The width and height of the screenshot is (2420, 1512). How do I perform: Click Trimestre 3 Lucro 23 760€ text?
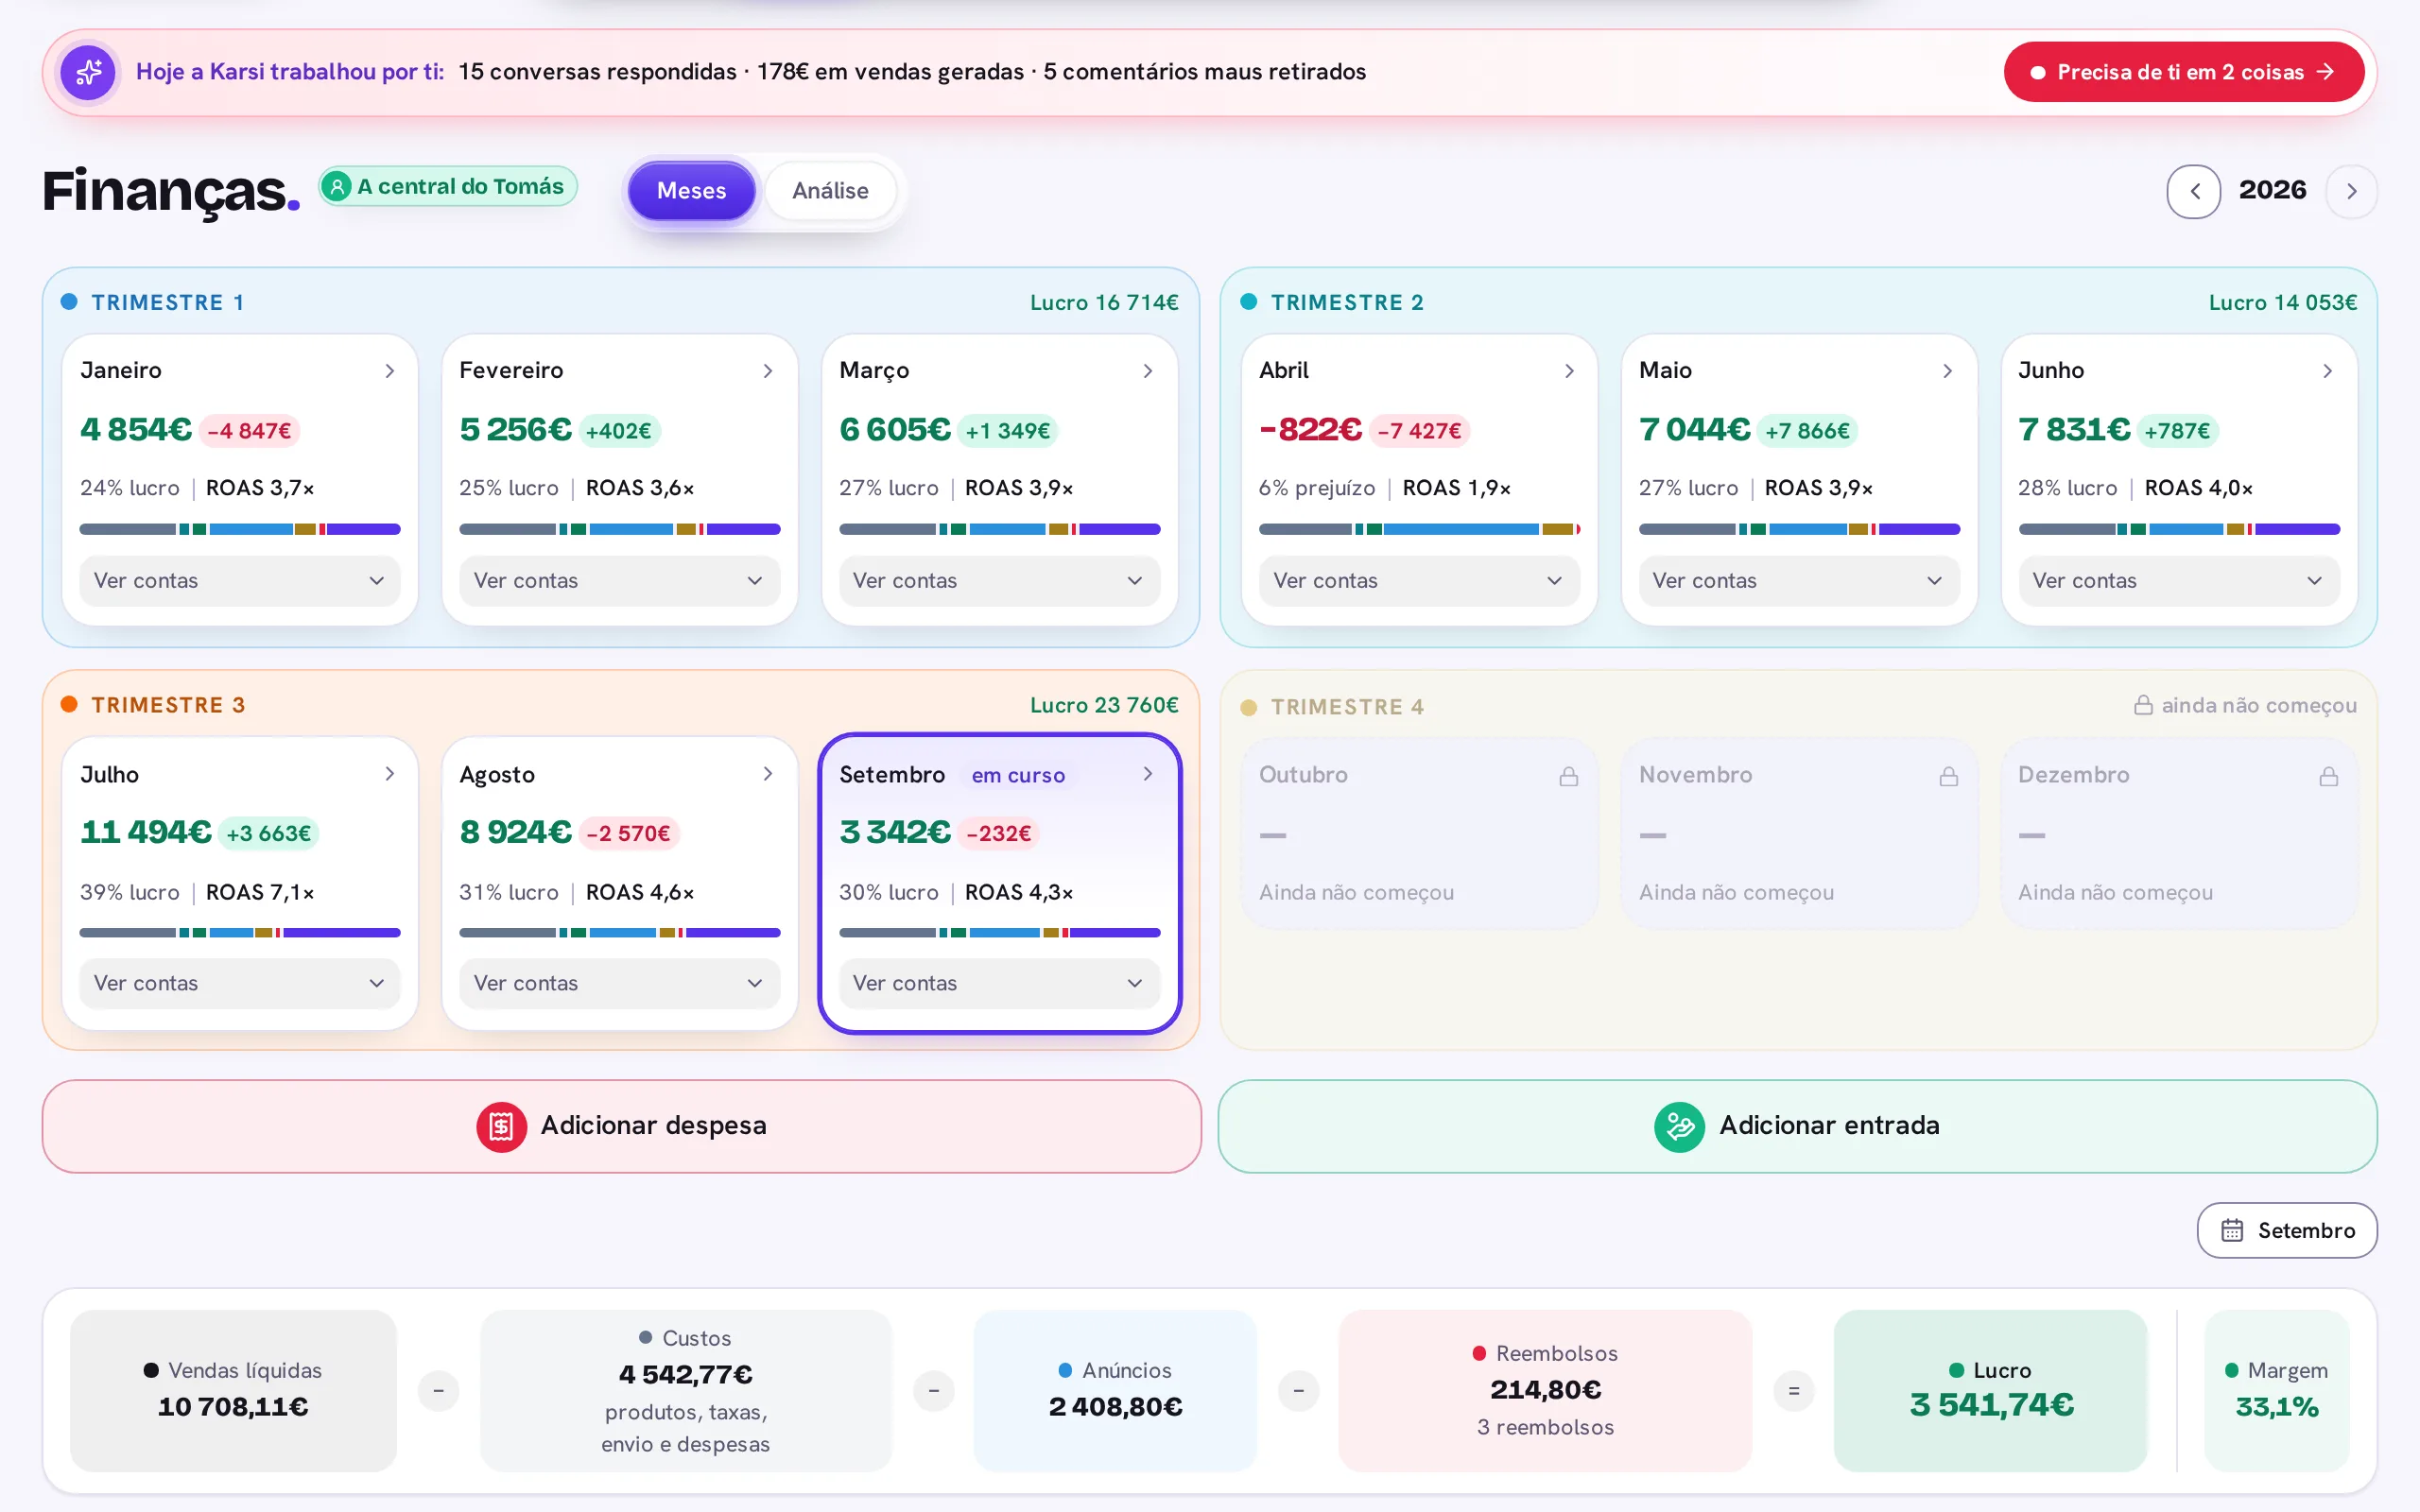pos(1104,706)
